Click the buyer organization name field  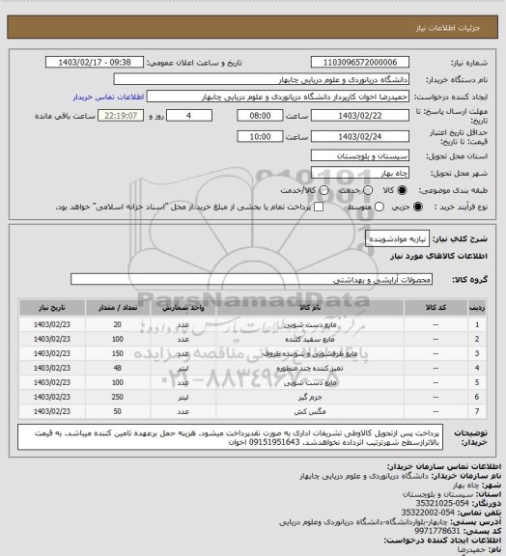(x=261, y=79)
